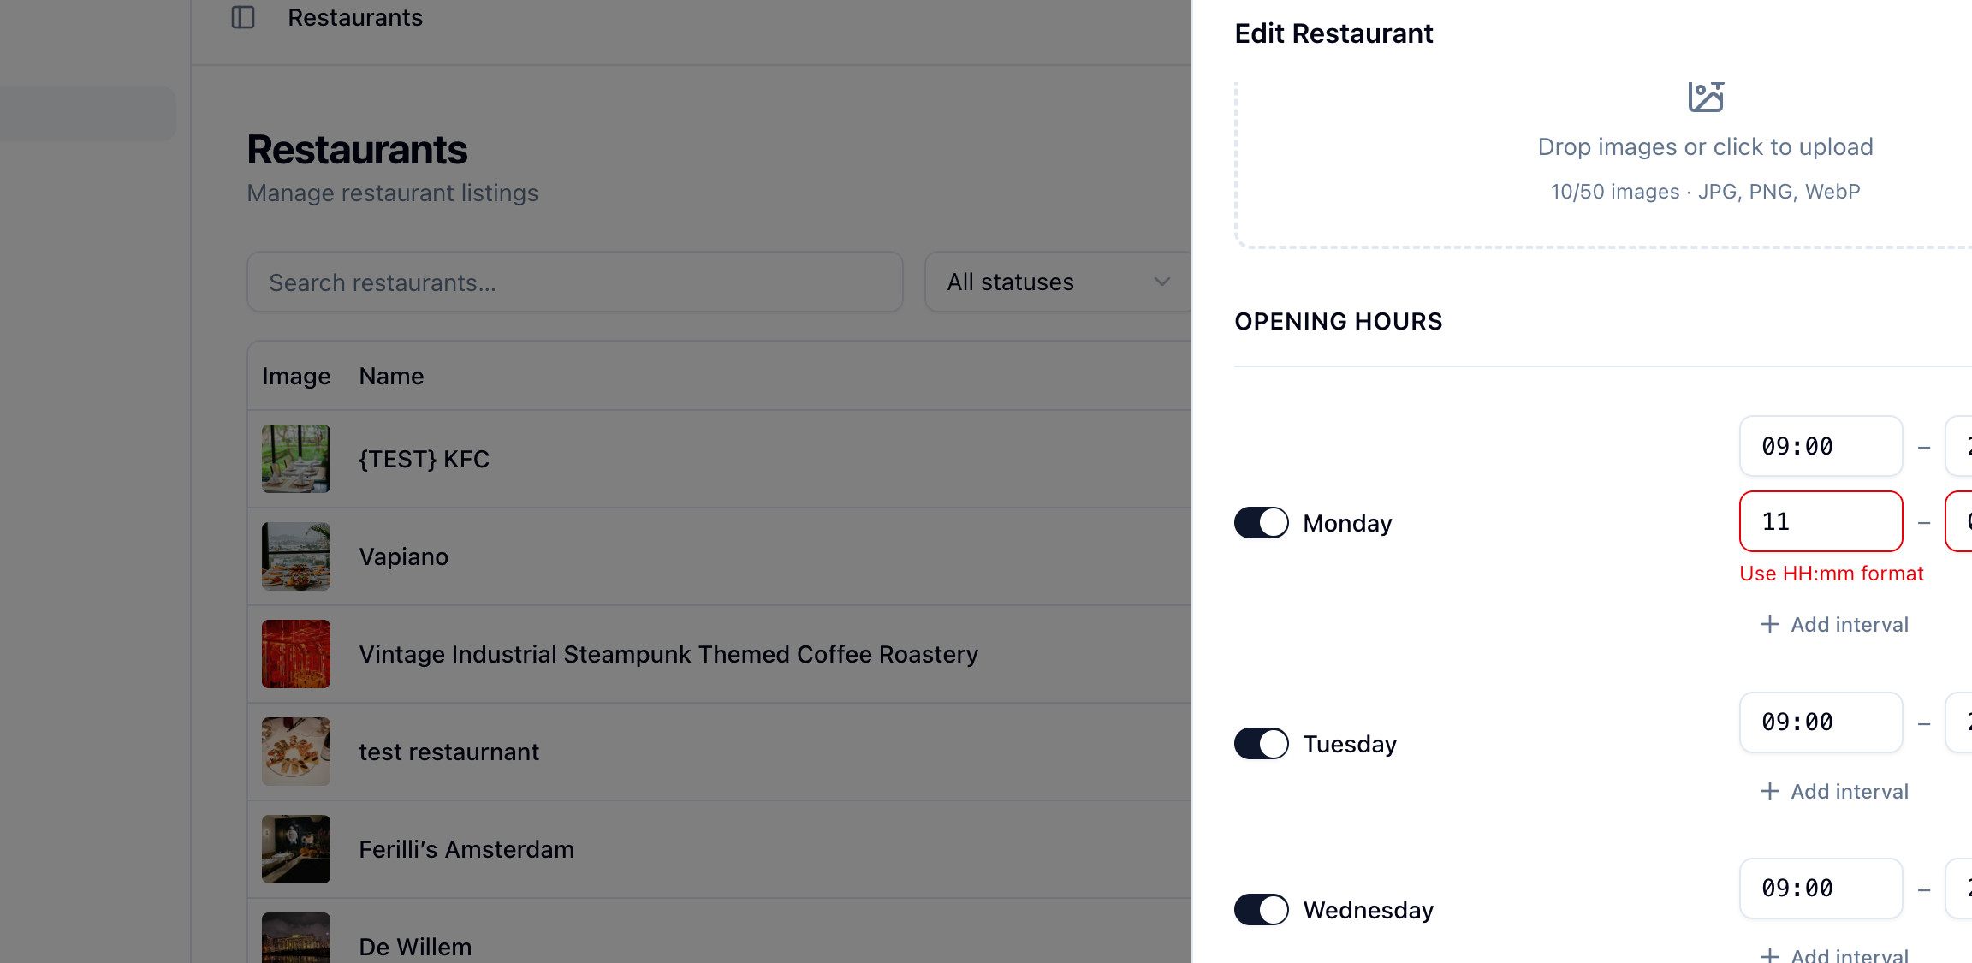
Task: Edit Monday's invalid start time 11
Action: (x=1821, y=521)
